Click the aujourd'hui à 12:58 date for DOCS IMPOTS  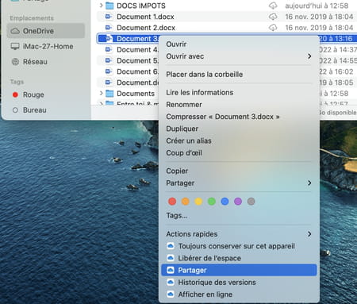[x=317, y=6]
